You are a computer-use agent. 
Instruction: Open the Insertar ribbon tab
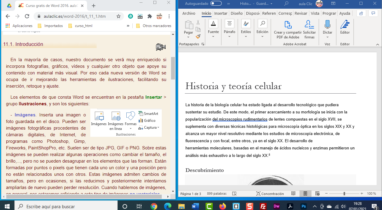click(x=221, y=13)
